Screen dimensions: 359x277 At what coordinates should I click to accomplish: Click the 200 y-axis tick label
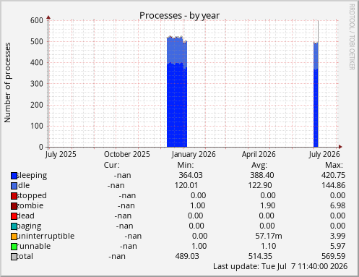point(37,105)
